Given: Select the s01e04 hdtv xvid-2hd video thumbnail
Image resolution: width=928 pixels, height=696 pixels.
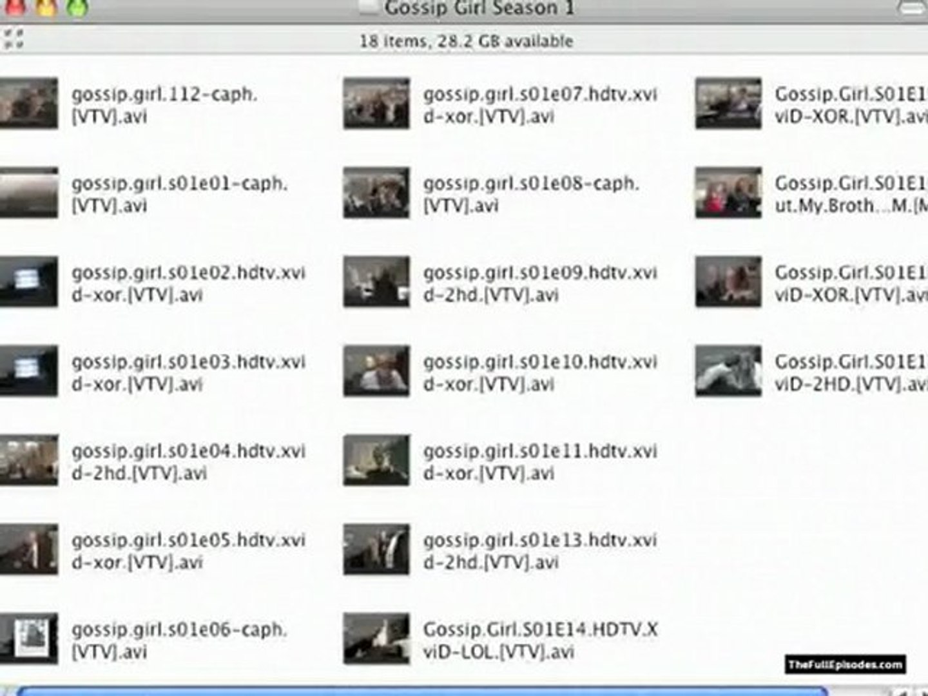Looking at the screenshot, I should coord(28,460).
